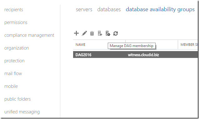The image size is (199, 119).
Task: Open database availability groups tab
Action: coord(160,9)
